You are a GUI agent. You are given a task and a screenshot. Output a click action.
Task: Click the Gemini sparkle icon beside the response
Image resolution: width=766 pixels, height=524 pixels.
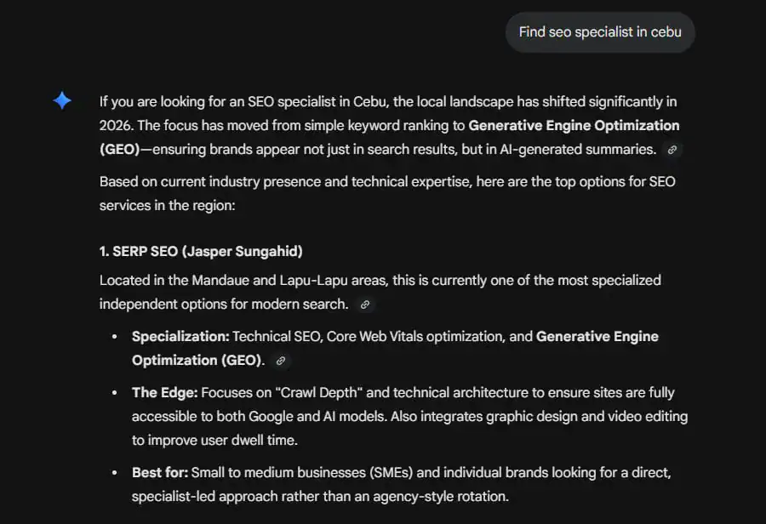point(62,101)
